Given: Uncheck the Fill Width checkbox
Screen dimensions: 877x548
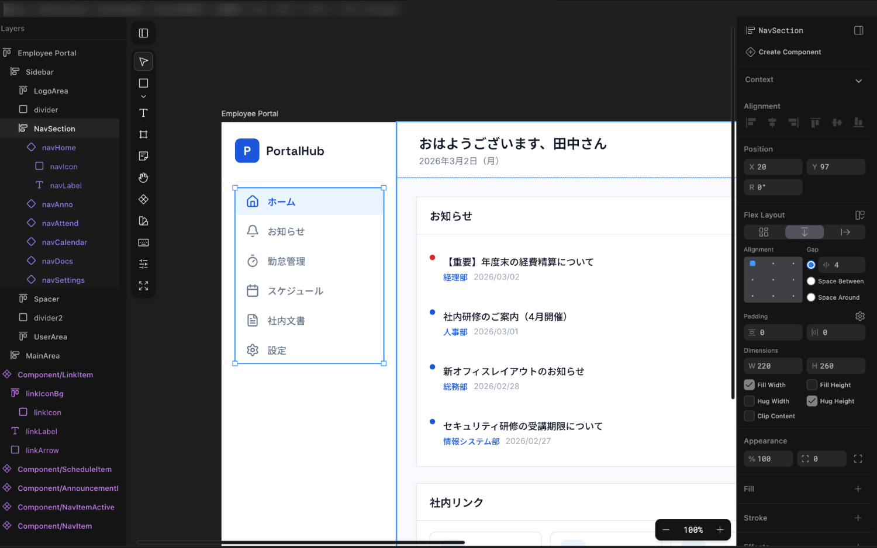Looking at the screenshot, I should tap(749, 385).
